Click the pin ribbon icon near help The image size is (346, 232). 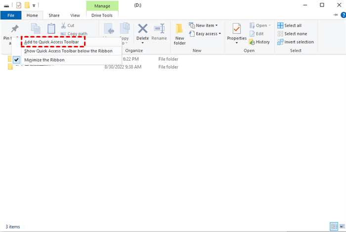click(x=336, y=15)
